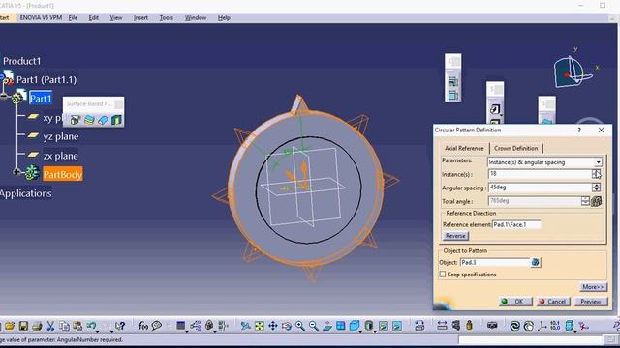Click the Hide/Show icon
The image size is (620, 348).
click(x=384, y=326)
